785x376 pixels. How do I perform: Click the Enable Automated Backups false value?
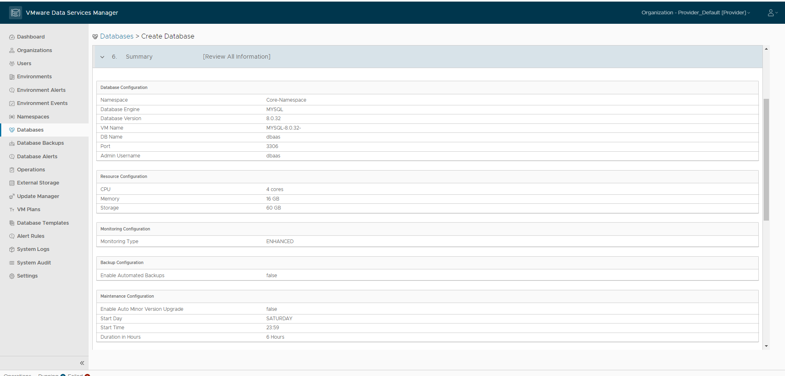pos(272,276)
